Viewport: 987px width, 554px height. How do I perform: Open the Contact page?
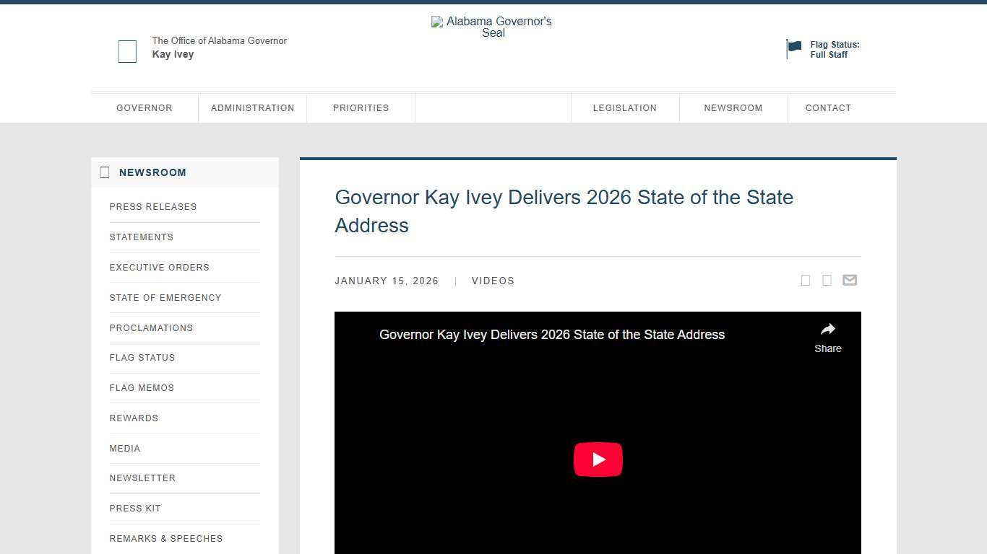click(x=828, y=107)
